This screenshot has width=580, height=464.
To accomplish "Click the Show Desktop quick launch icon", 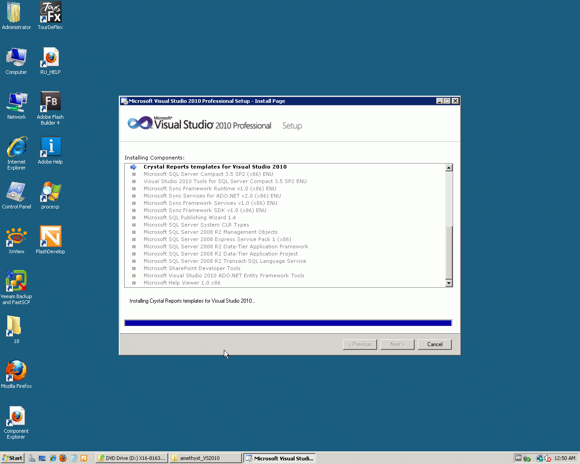I will point(42,458).
